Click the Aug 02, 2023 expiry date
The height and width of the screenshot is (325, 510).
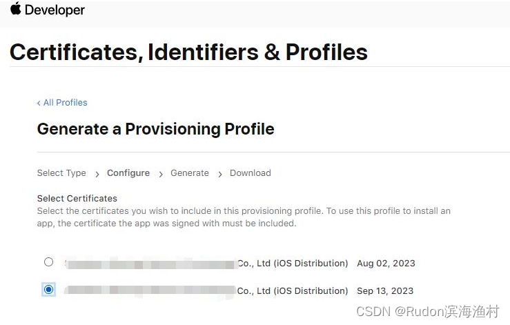tap(386, 263)
